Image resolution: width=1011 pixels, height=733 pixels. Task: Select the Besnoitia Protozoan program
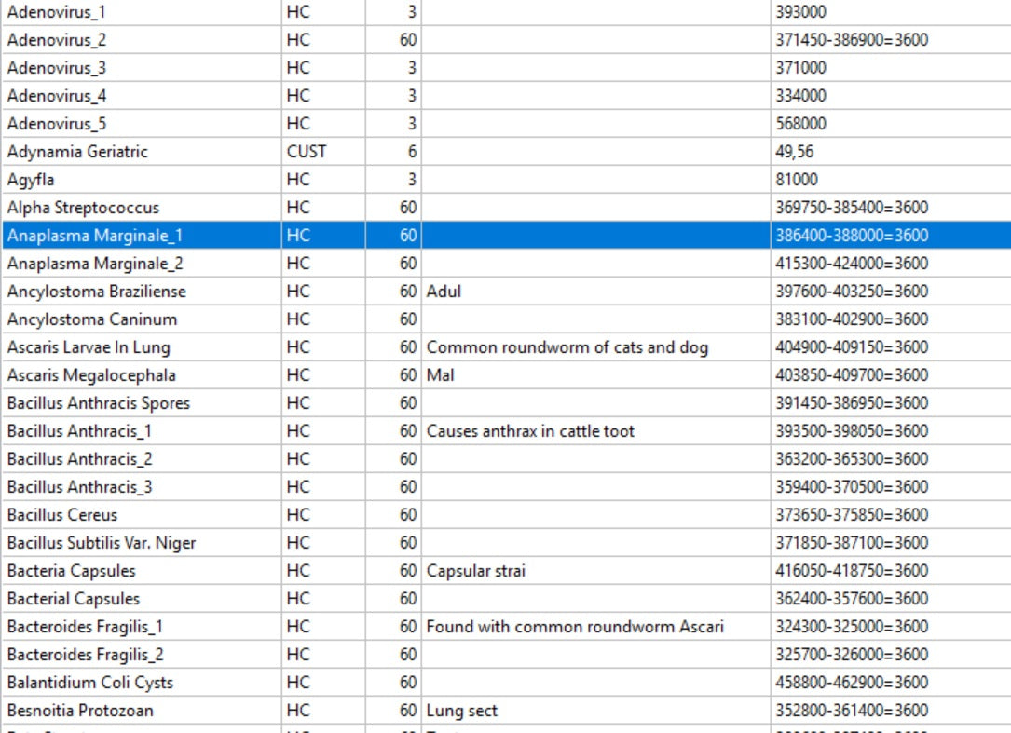click(140, 711)
